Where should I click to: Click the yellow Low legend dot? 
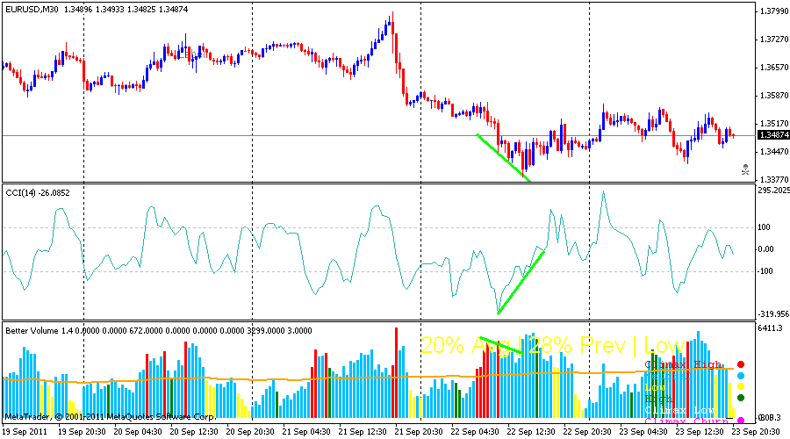click(x=740, y=386)
